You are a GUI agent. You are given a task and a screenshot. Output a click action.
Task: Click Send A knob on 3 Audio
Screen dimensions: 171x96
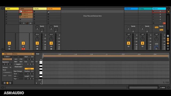(37, 27)
